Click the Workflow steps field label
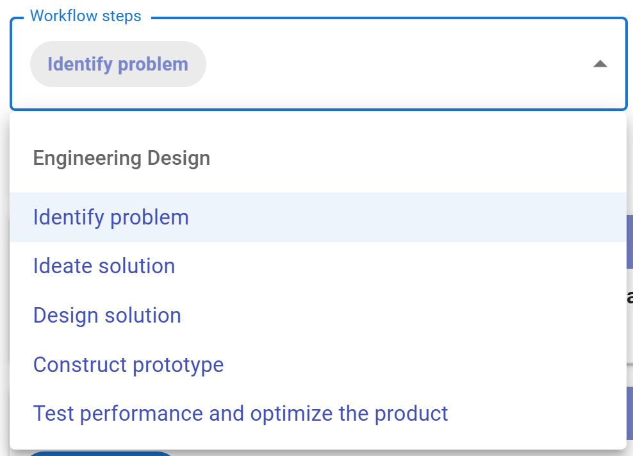Image resolution: width=633 pixels, height=456 pixels. pos(85,16)
